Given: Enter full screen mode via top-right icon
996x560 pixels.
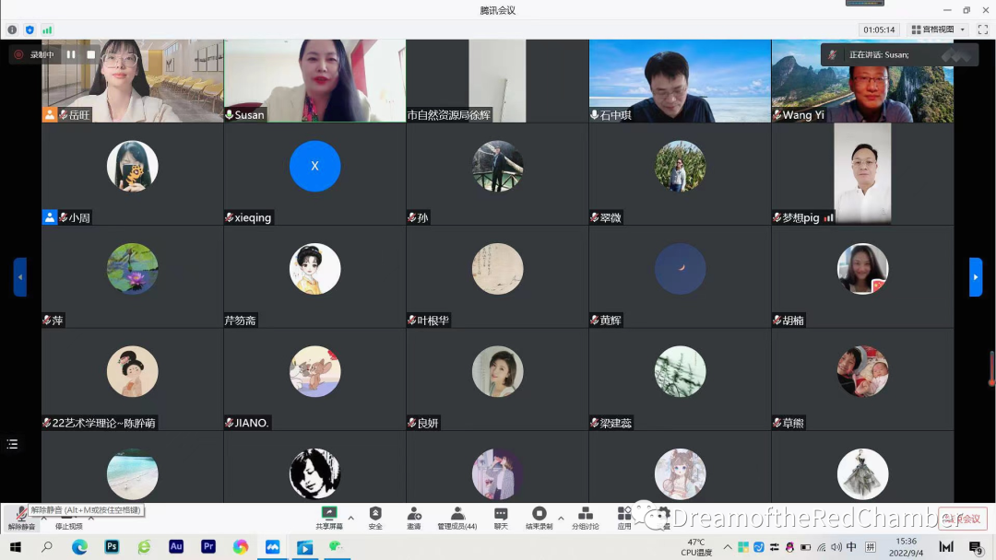Looking at the screenshot, I should (983, 29).
